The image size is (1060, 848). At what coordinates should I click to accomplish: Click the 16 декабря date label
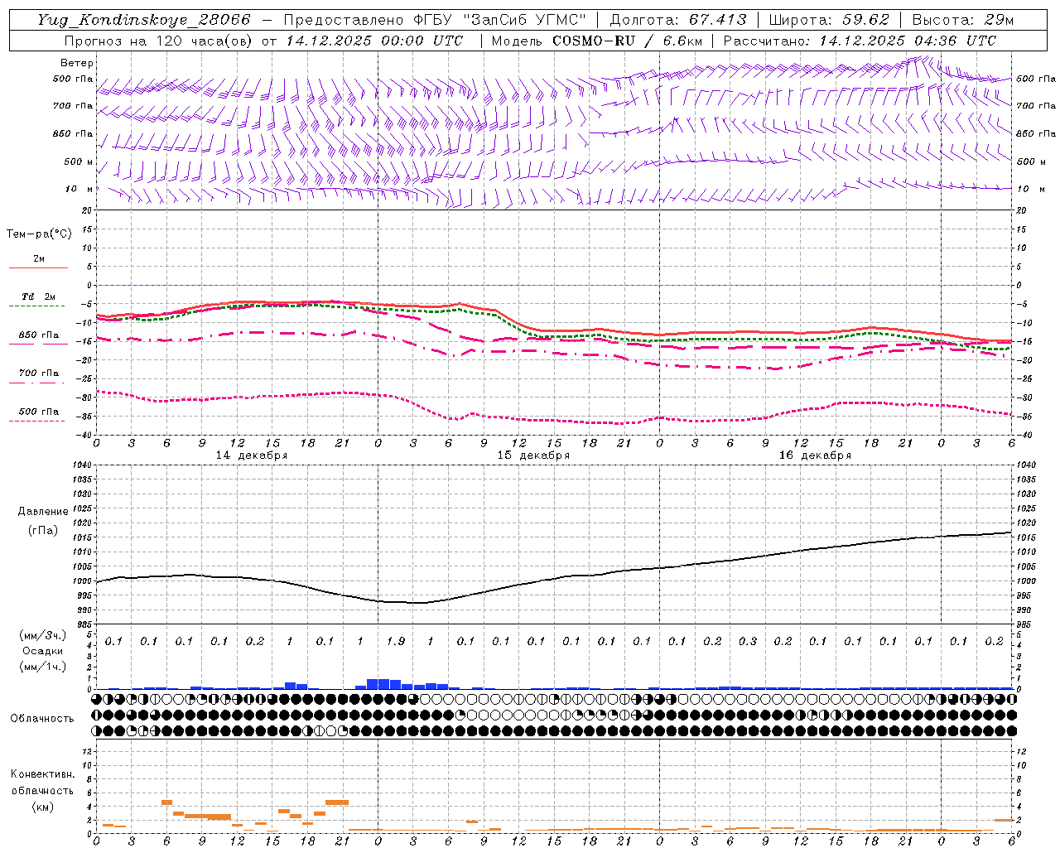[815, 455]
